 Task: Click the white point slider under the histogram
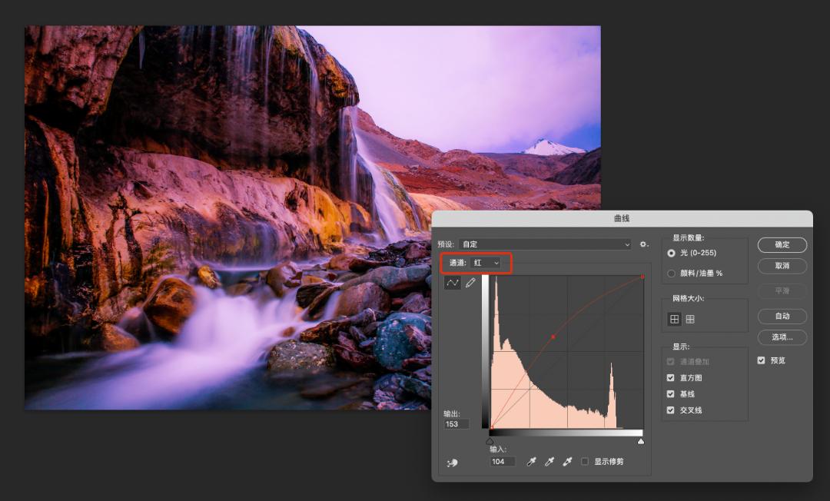coord(640,441)
